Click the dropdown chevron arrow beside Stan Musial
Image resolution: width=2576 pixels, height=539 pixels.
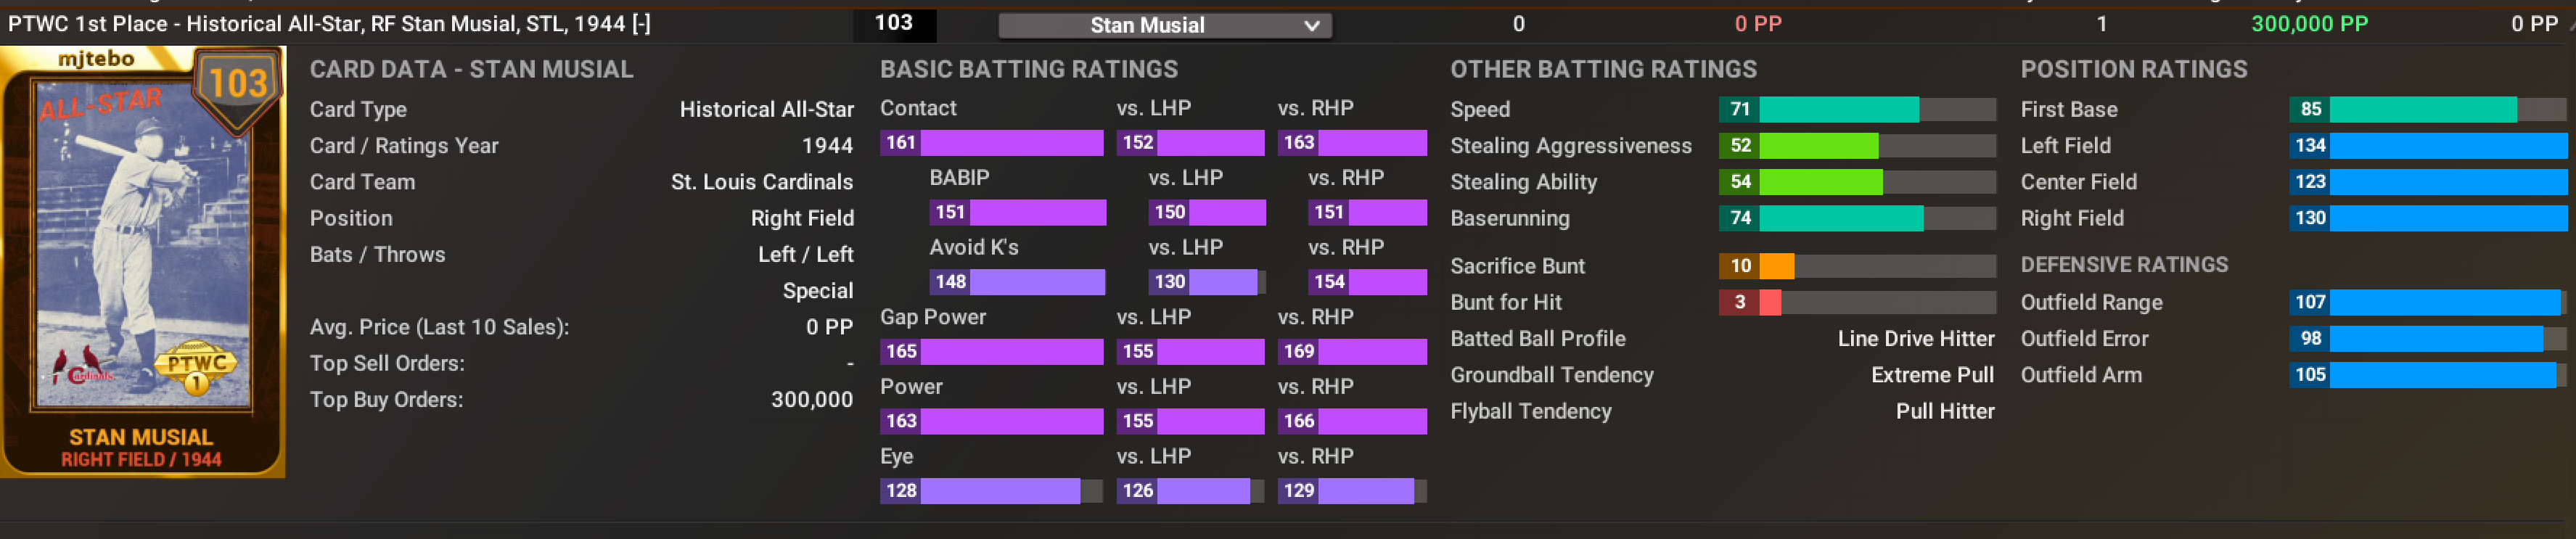1311,26
